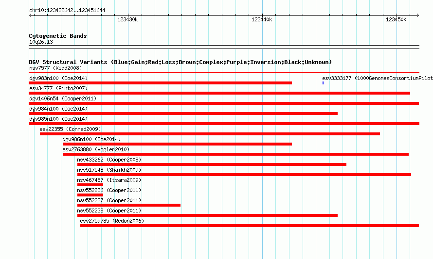Click the dgv983n100 (Coe2014) label
Image resolution: width=433 pixels, height=259 pixels.
coord(58,78)
